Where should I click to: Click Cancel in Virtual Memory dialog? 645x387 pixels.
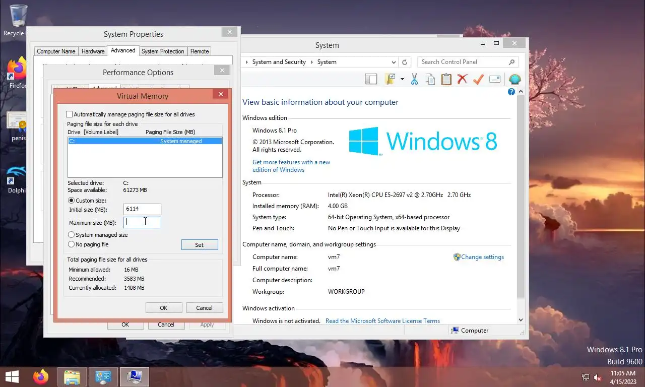[x=204, y=308]
